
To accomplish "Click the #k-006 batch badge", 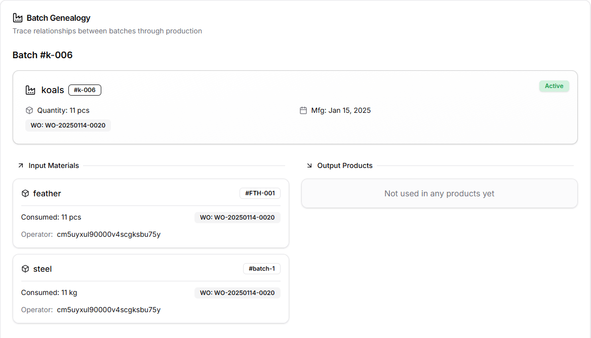I will point(85,90).
